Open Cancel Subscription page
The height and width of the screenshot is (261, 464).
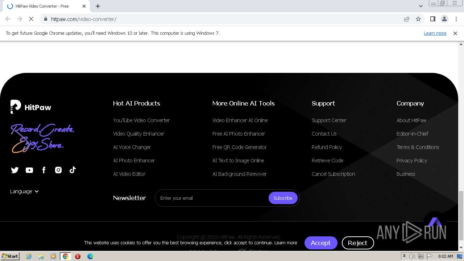[x=333, y=174]
